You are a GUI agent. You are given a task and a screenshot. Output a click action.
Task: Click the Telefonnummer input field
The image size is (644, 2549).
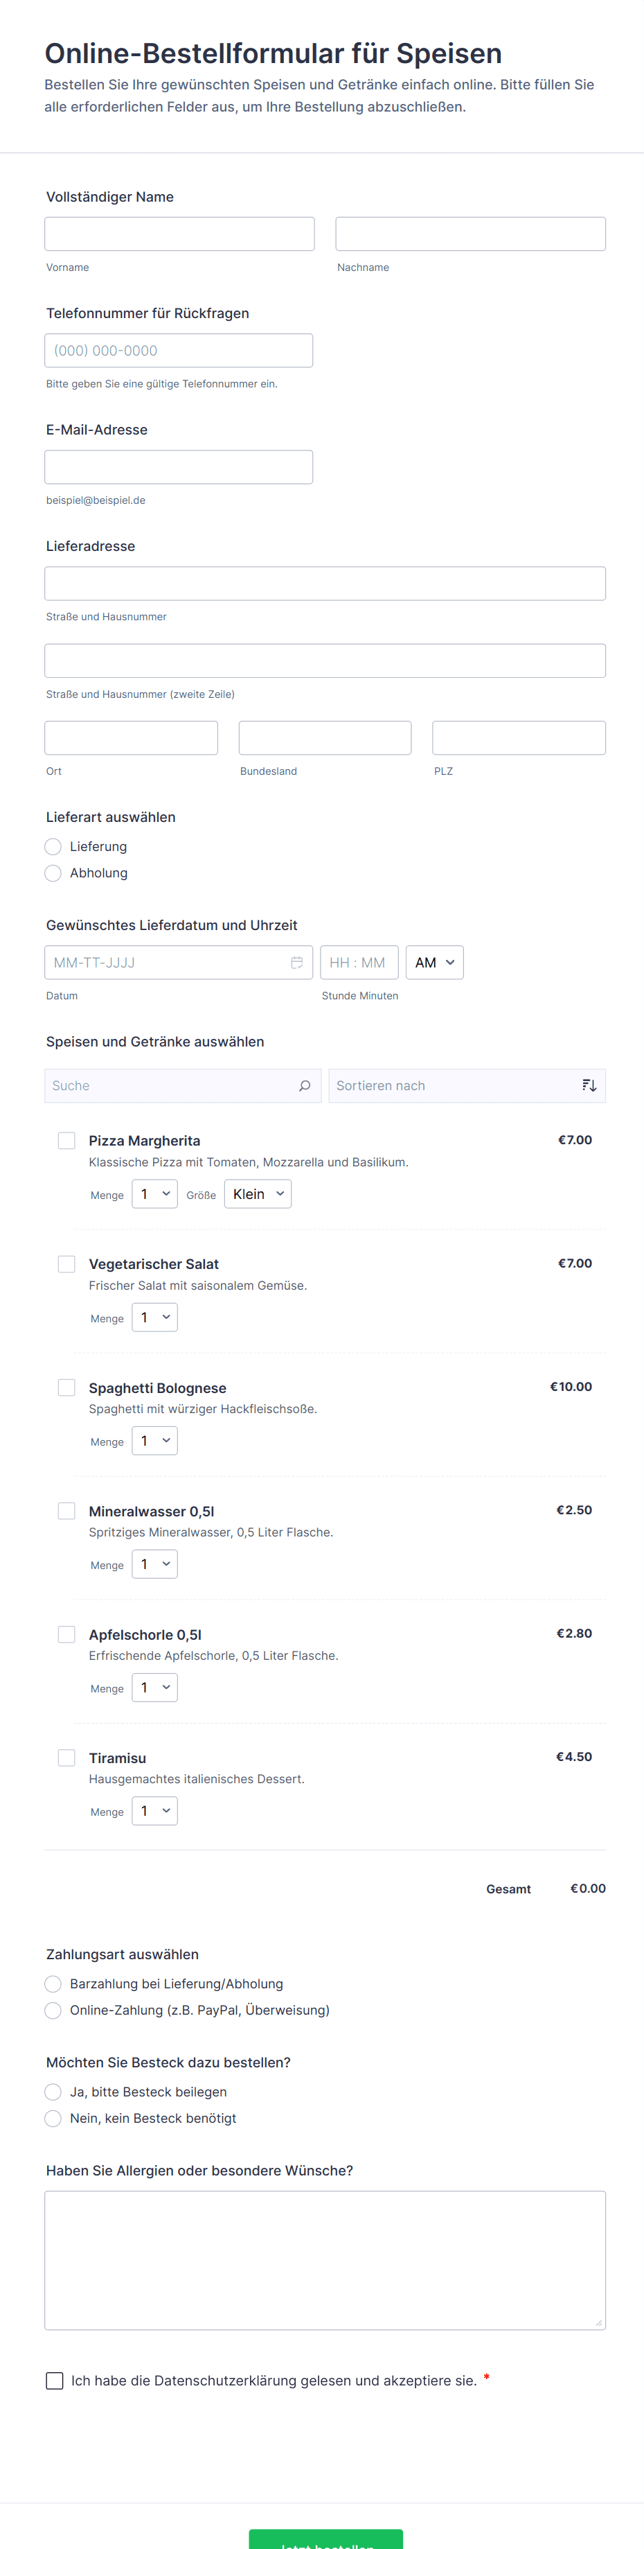(x=179, y=350)
